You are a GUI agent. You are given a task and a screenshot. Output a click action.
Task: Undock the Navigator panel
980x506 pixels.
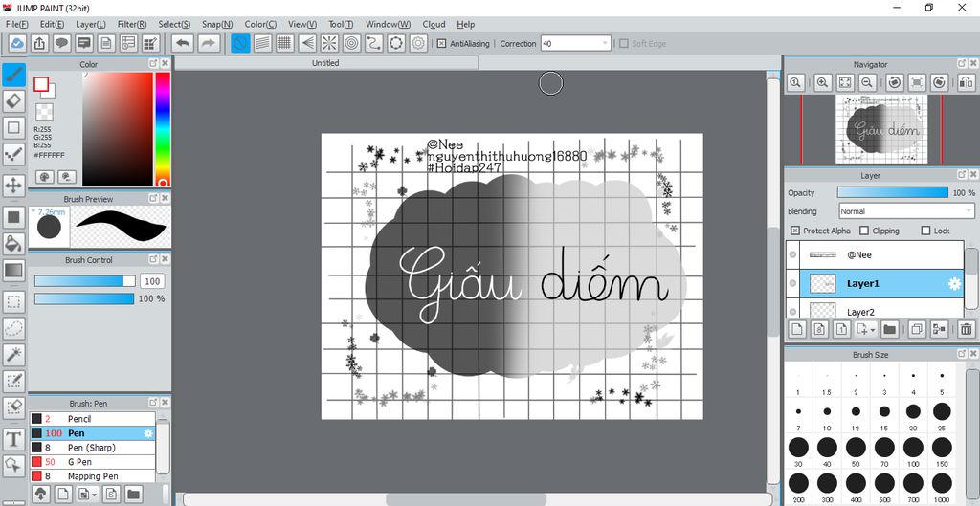(x=961, y=64)
